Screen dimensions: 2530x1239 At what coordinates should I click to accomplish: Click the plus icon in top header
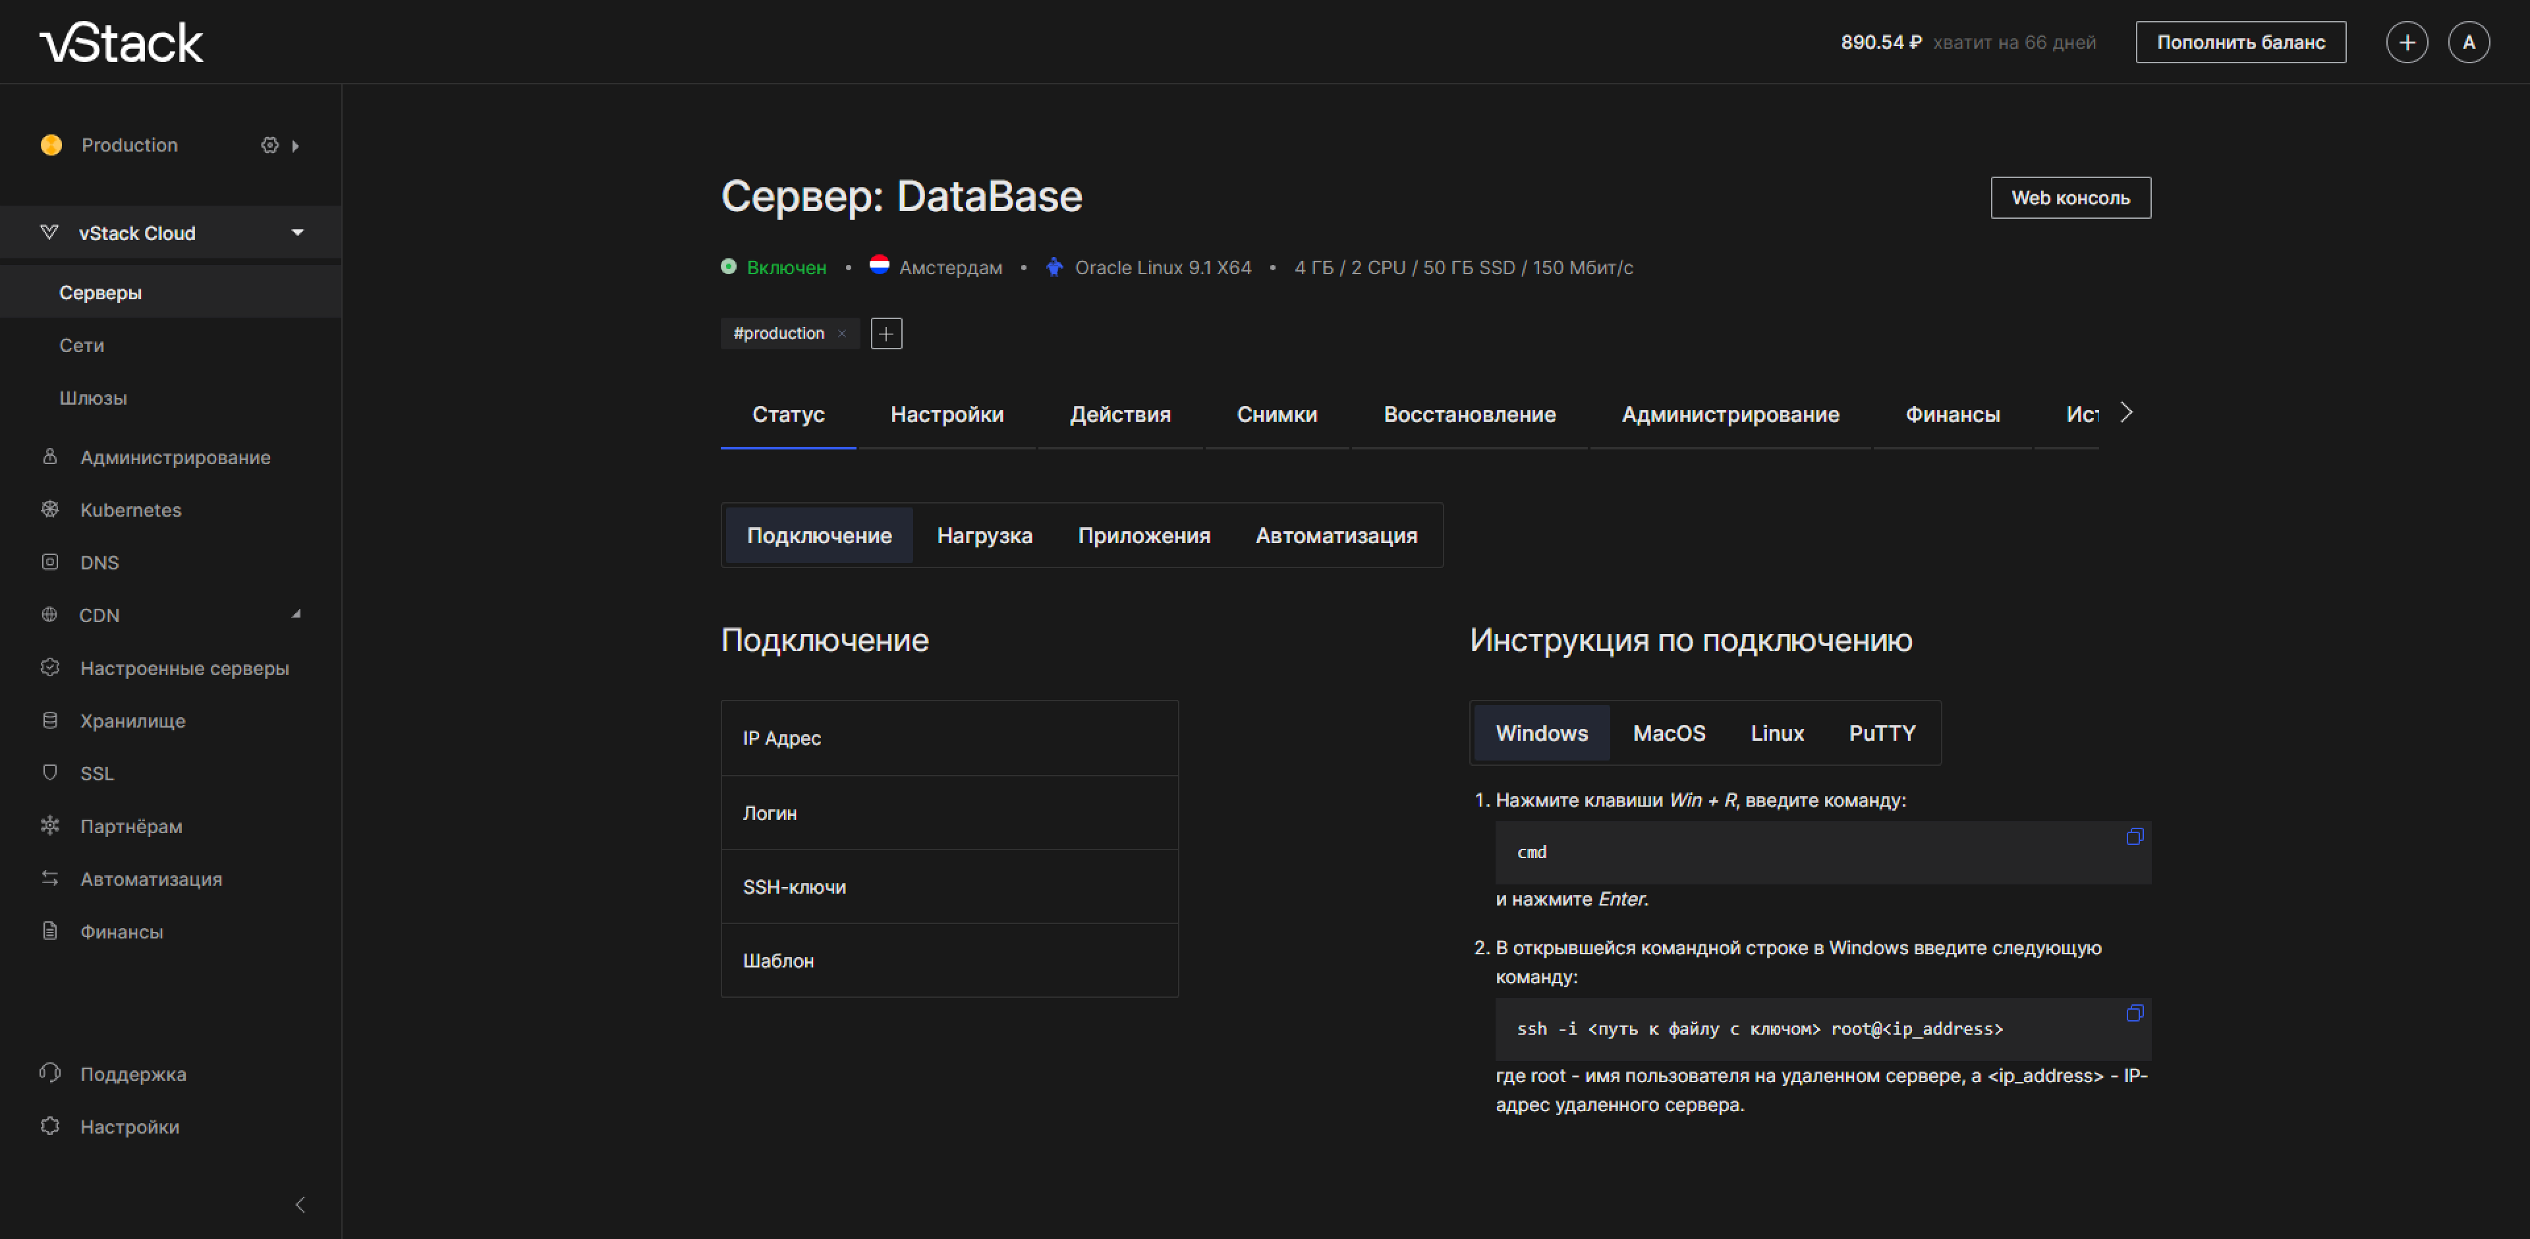click(2406, 42)
